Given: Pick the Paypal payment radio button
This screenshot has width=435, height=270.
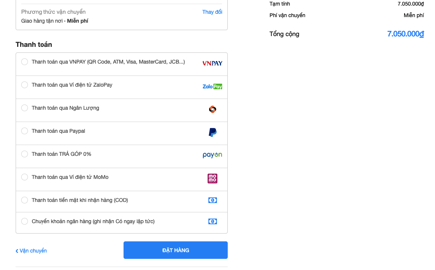Looking at the screenshot, I should pyautogui.click(x=25, y=131).
